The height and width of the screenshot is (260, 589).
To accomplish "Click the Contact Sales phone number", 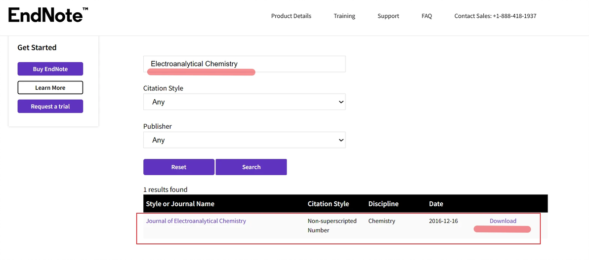I will (495, 16).
